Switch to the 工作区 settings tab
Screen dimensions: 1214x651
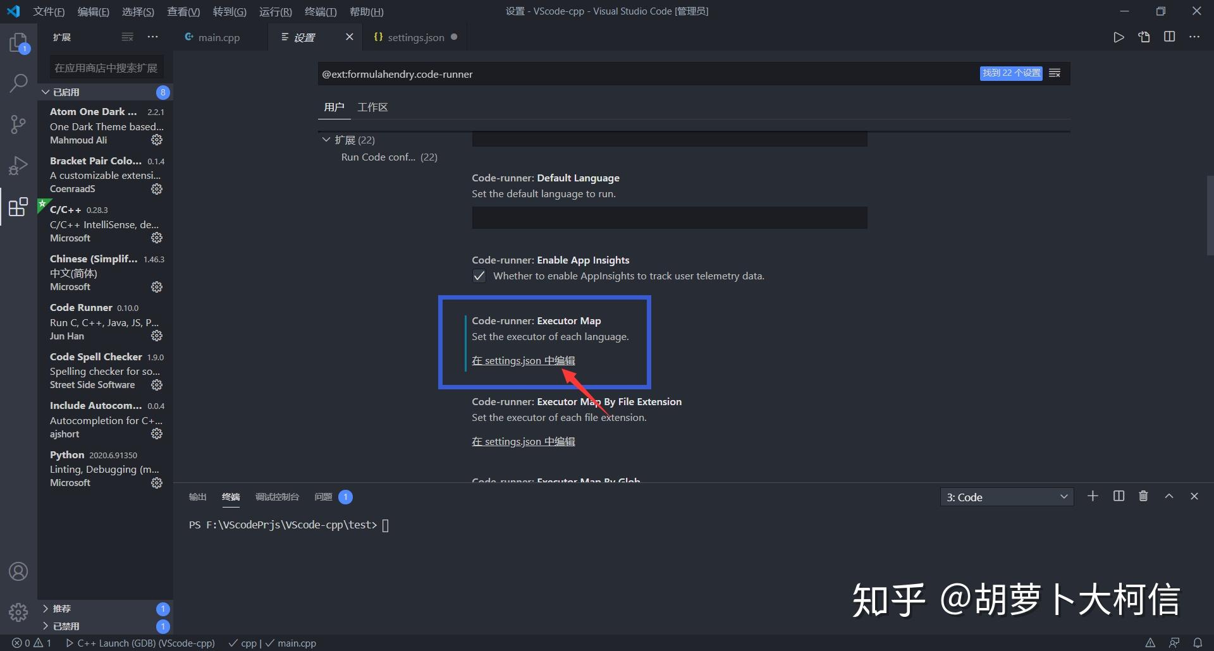pyautogui.click(x=372, y=107)
